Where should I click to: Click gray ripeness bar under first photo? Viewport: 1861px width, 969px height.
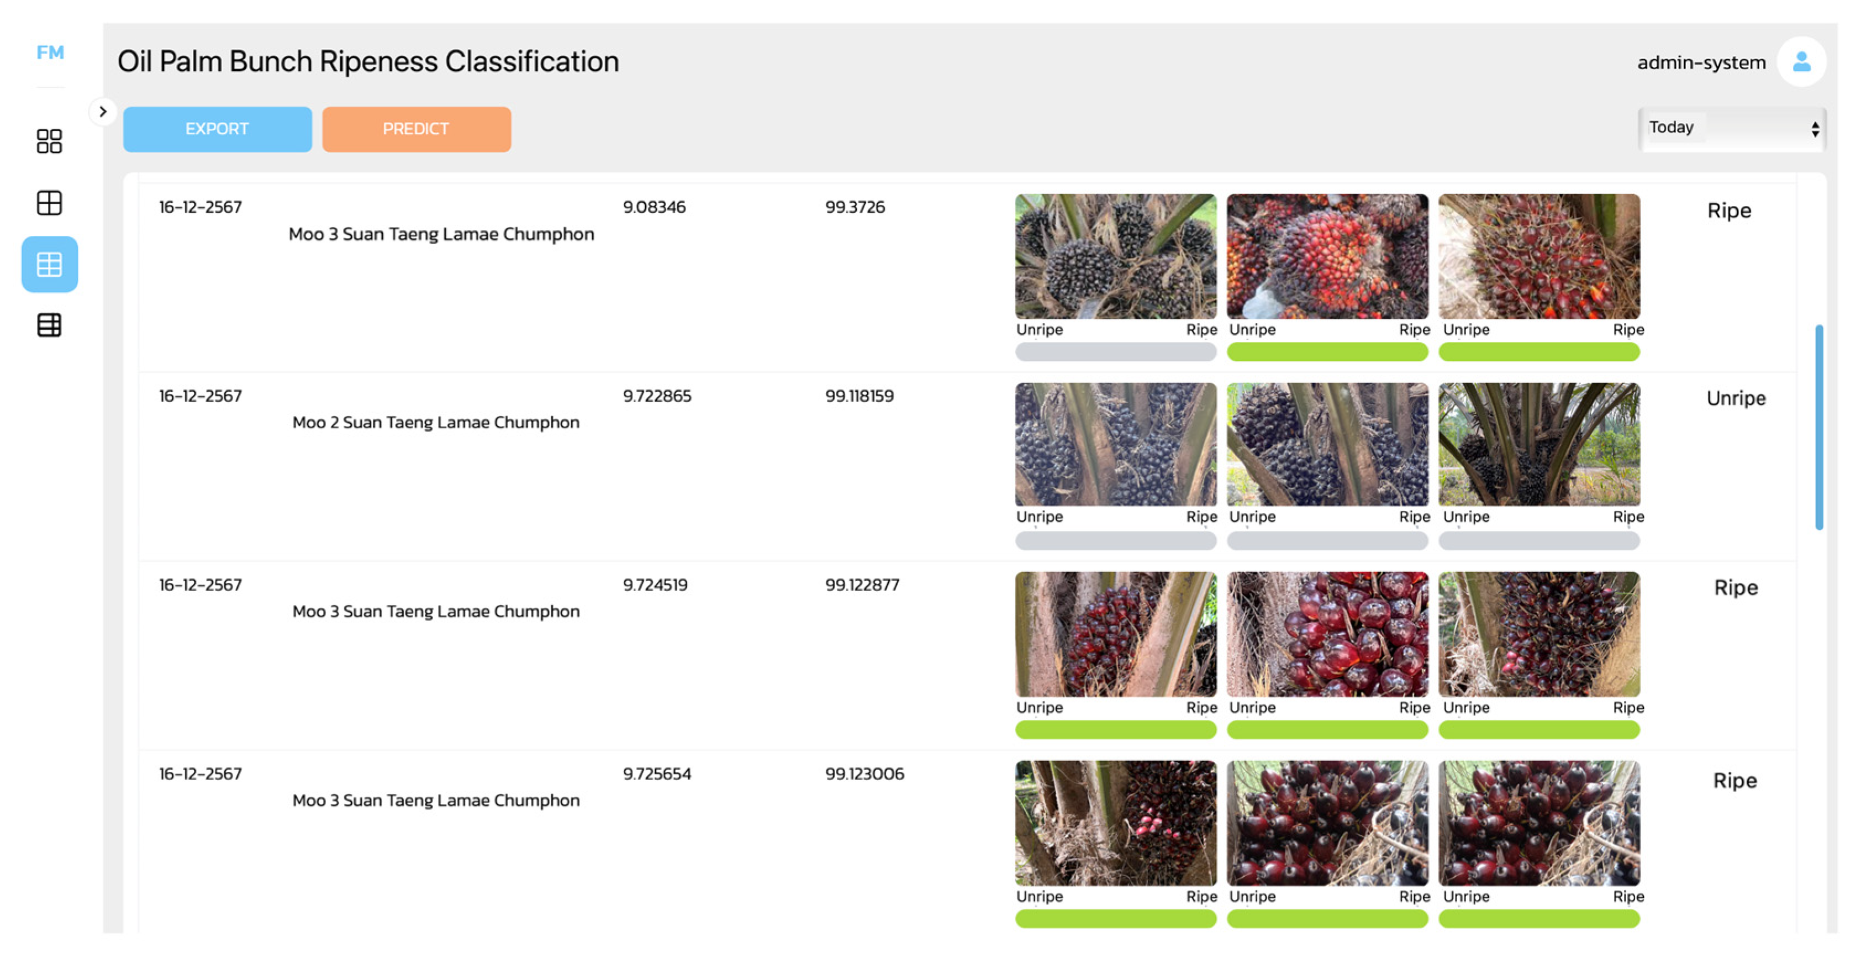click(1115, 352)
